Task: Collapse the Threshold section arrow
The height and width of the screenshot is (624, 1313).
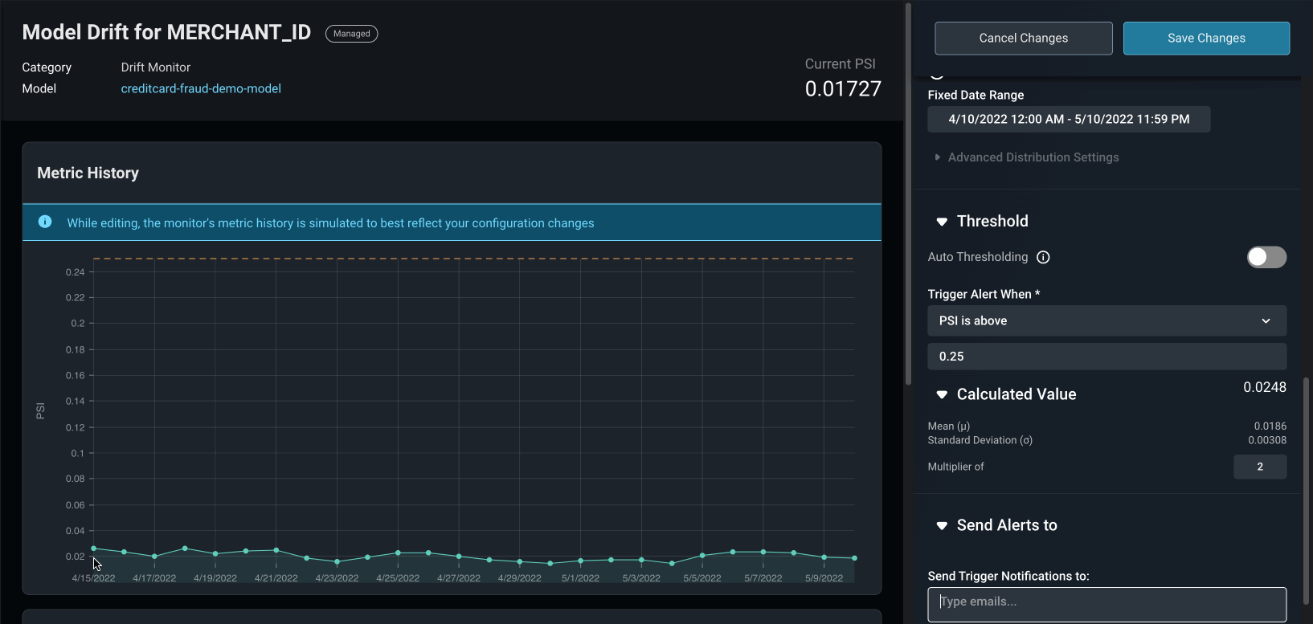Action: point(942,222)
